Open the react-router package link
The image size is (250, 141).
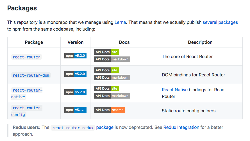(27, 57)
